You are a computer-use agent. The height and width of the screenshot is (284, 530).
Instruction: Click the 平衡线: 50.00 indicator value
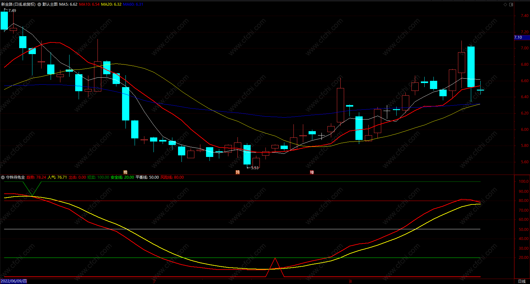147,177
